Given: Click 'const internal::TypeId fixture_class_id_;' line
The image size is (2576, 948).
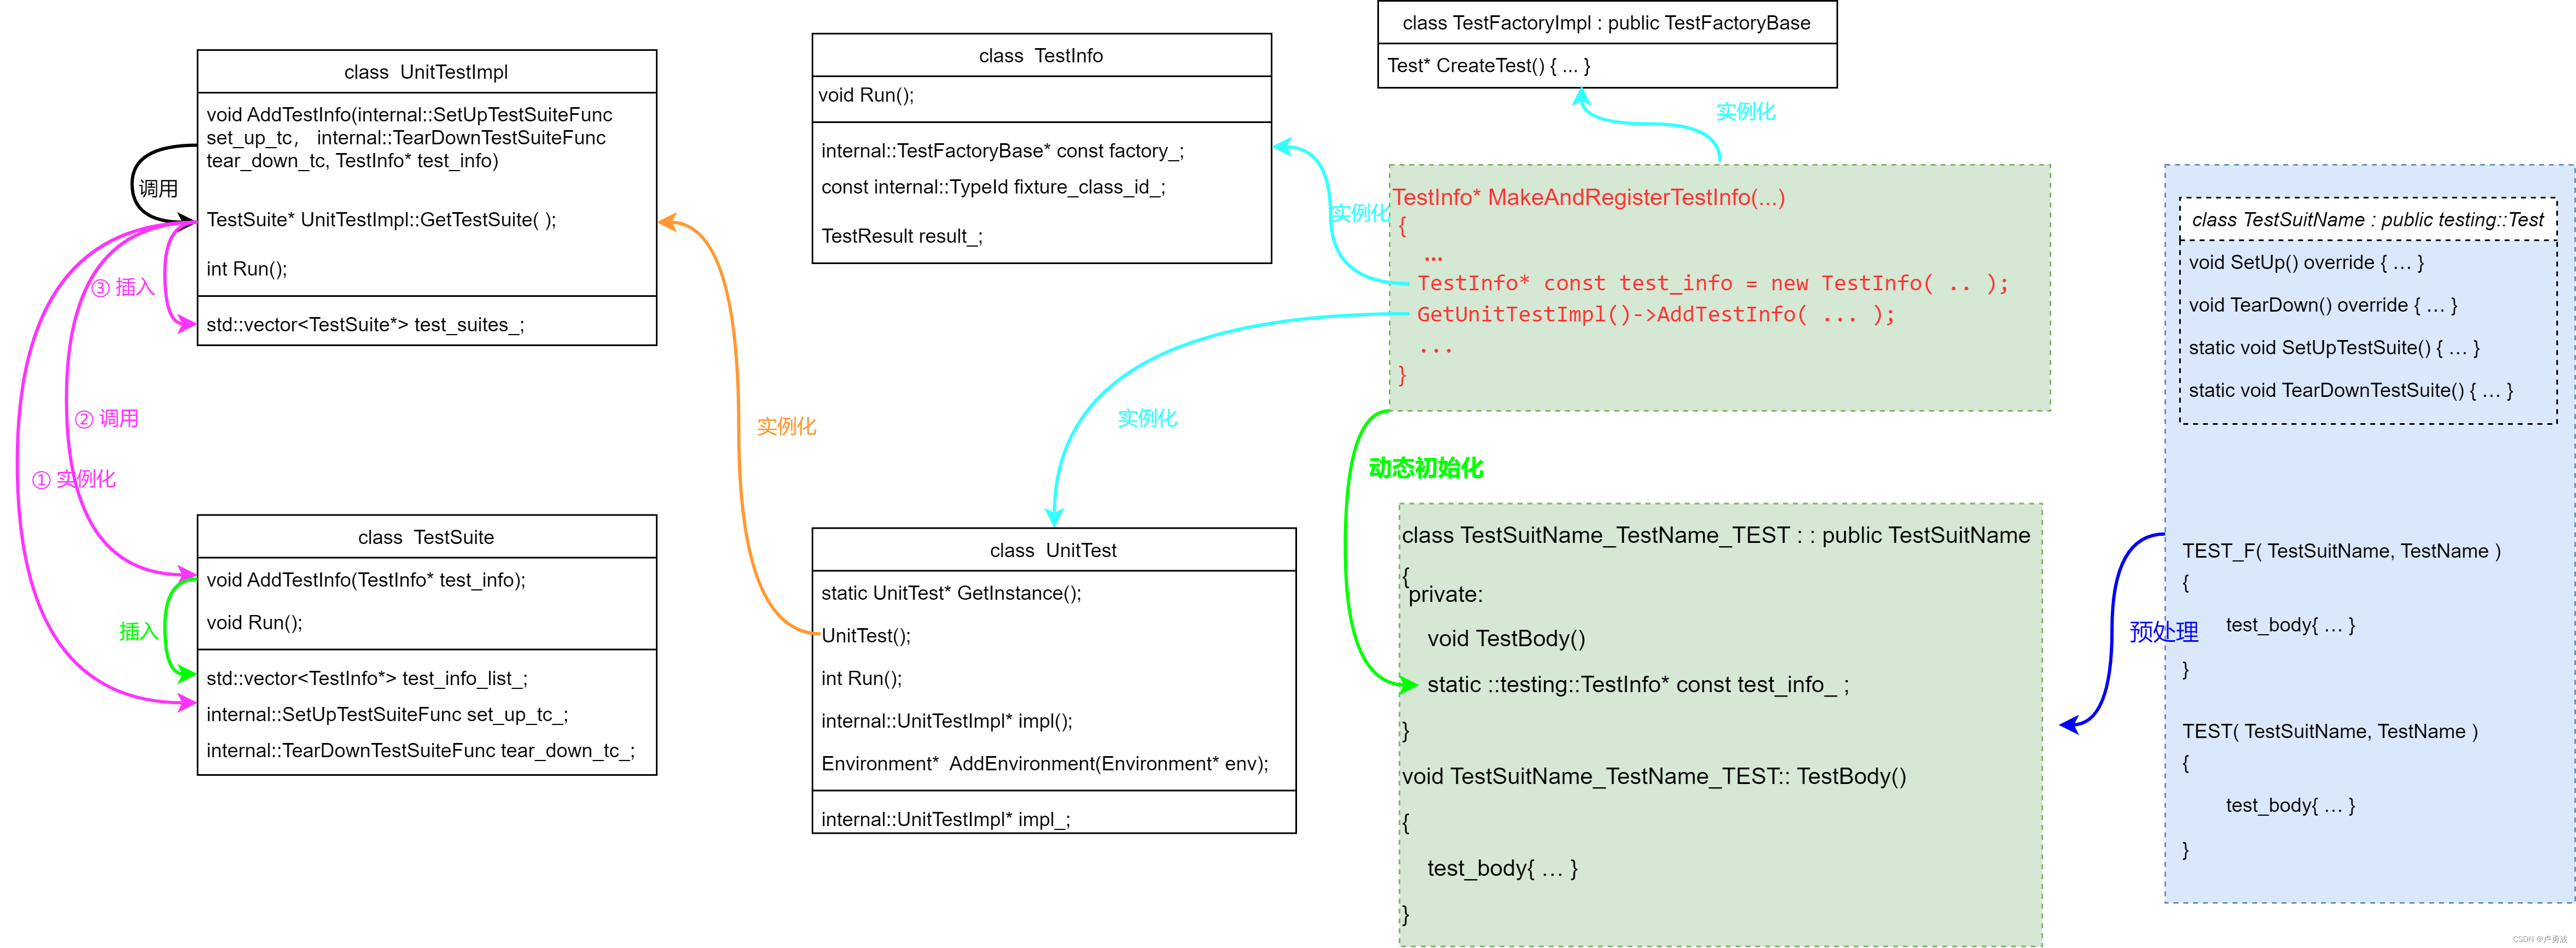Looking at the screenshot, I should 993,187.
